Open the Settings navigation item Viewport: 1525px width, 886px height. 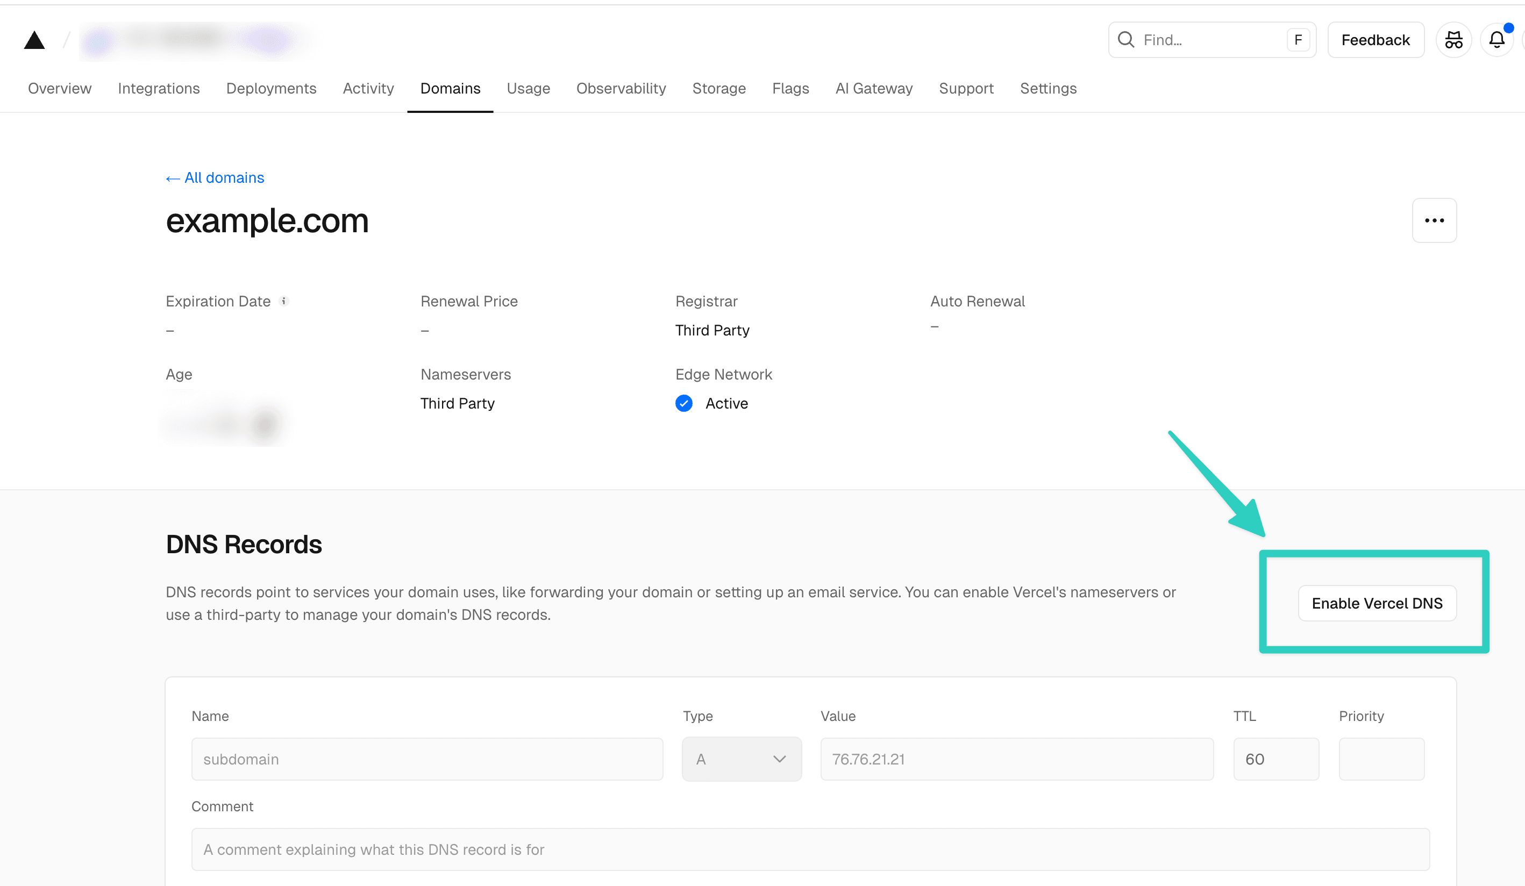point(1048,88)
